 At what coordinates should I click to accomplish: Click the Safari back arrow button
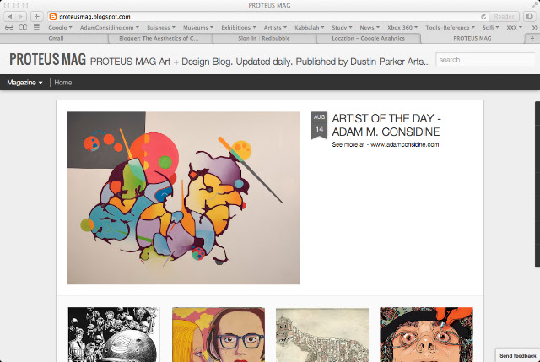click(9, 16)
